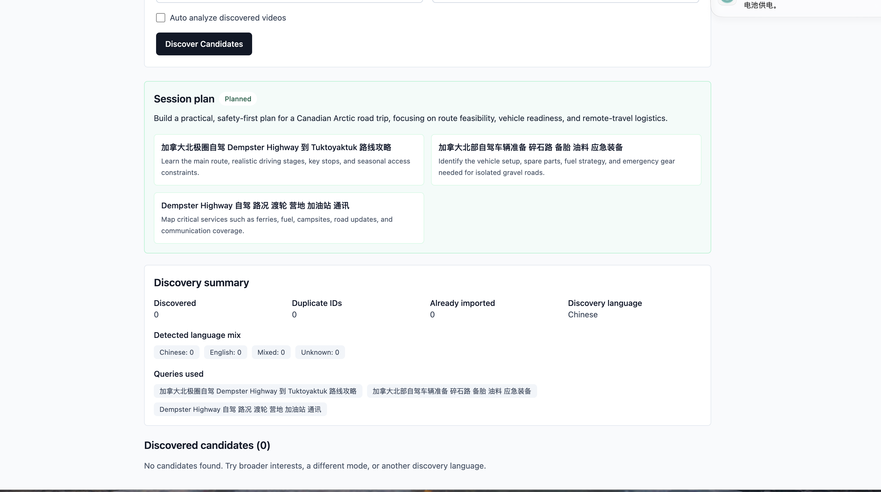Open the 车辆准备 碎石路 备胎 session plan card
881x492 pixels.
[x=566, y=160]
